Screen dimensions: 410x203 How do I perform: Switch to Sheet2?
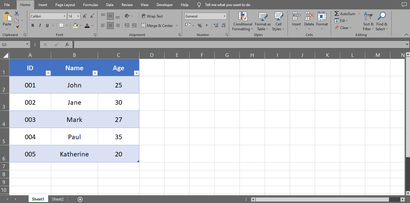(x=58, y=199)
